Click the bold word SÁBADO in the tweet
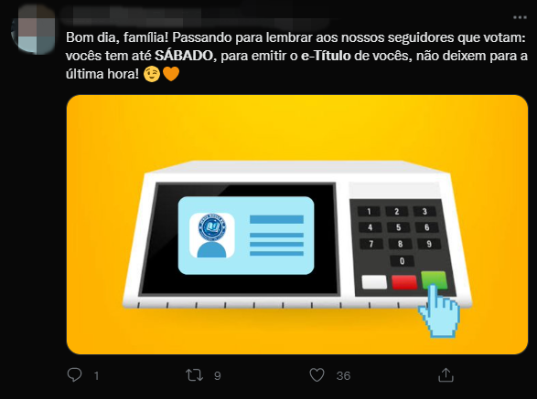This screenshot has width=537, height=399. coord(184,56)
